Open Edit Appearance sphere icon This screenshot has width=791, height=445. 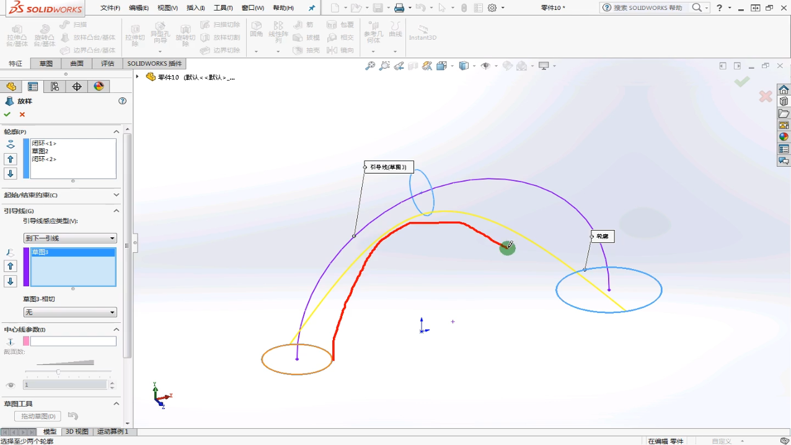click(x=507, y=66)
